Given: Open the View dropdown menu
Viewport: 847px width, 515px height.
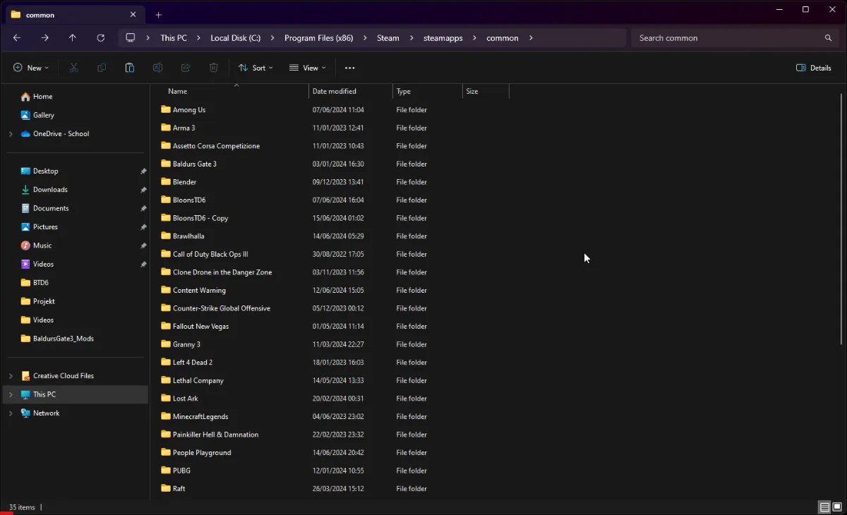Looking at the screenshot, I should 307,67.
